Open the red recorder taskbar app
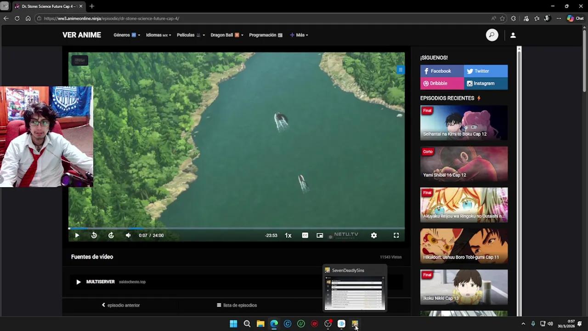 coord(314,324)
